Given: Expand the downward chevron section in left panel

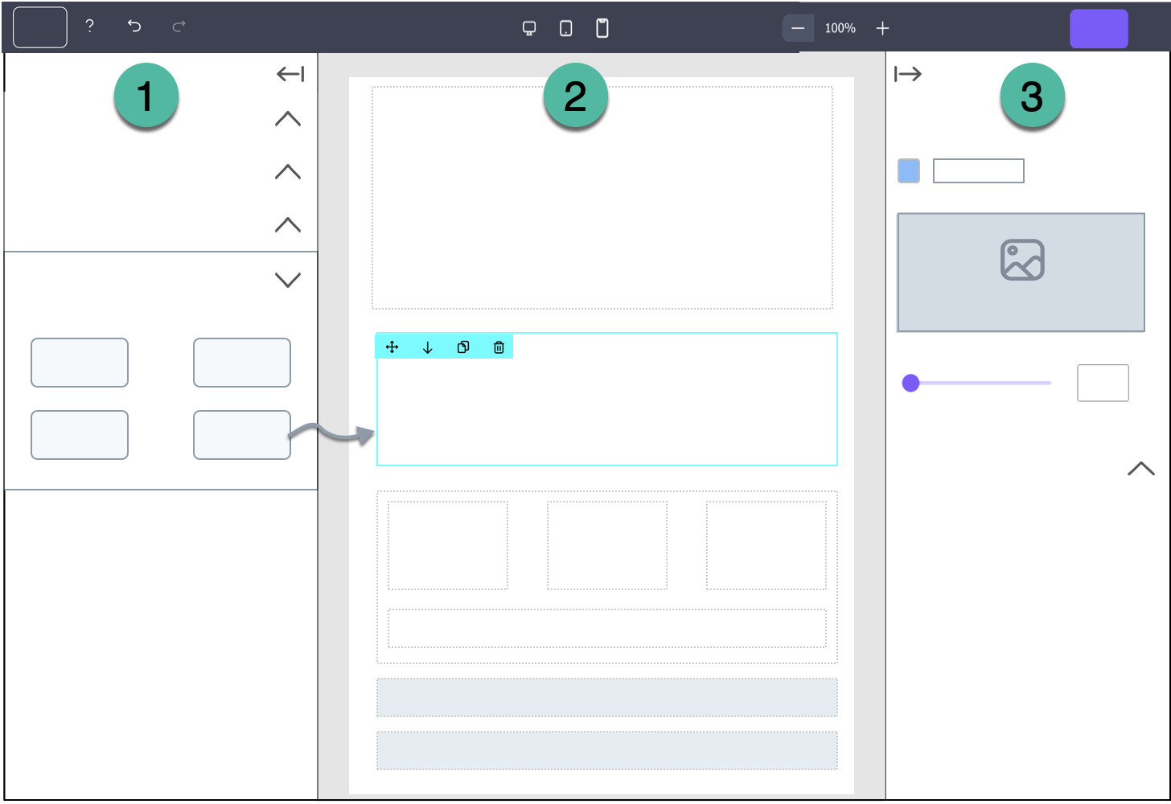Looking at the screenshot, I should [288, 280].
